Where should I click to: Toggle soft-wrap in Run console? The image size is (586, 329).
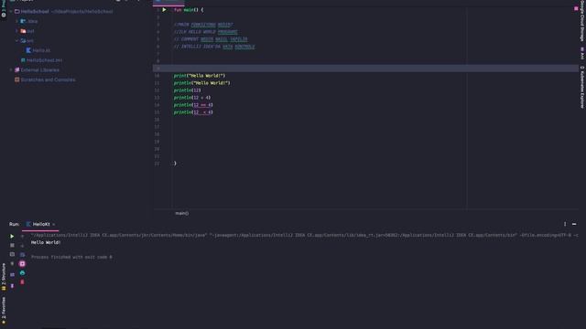tap(22, 254)
